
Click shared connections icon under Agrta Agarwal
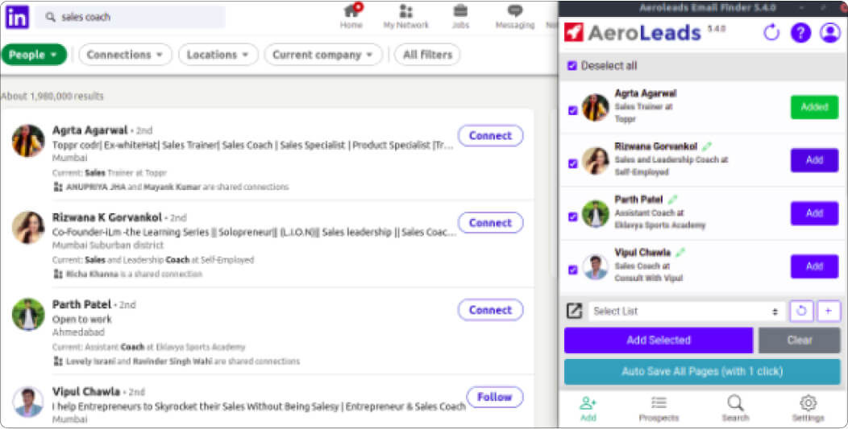pyautogui.click(x=58, y=187)
